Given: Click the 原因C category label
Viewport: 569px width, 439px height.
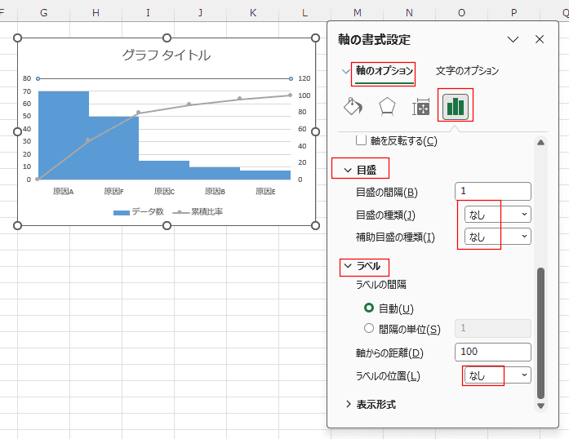Looking at the screenshot, I should click(x=164, y=192).
